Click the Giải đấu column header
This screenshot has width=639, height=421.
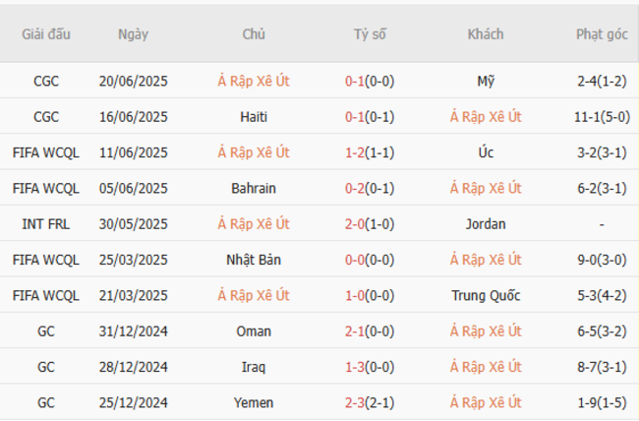coord(46,33)
